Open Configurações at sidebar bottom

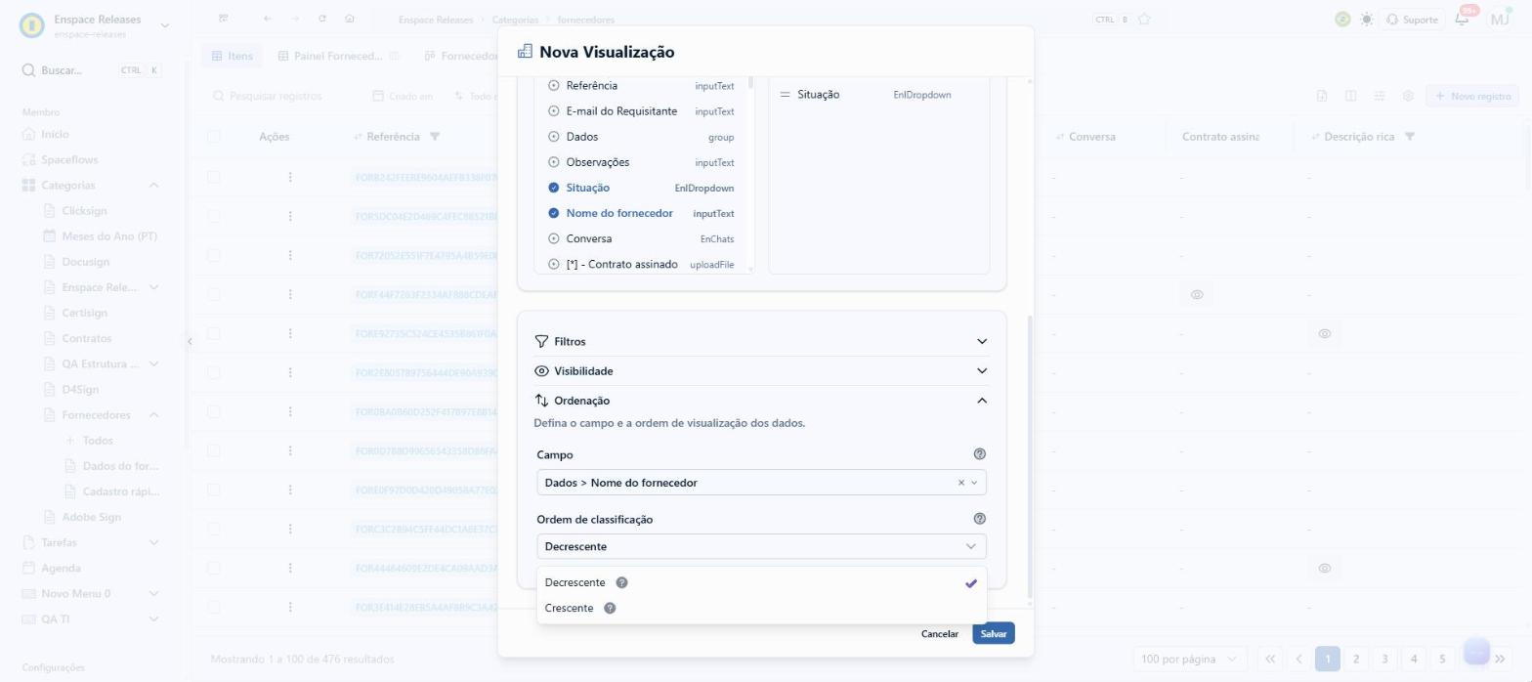[54, 667]
